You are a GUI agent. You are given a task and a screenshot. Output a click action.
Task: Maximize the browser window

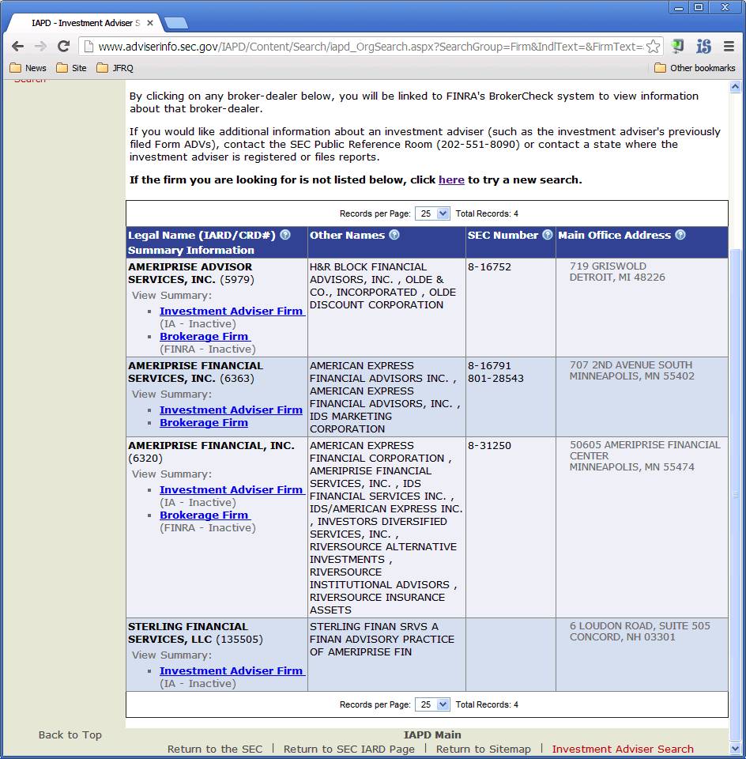point(699,8)
